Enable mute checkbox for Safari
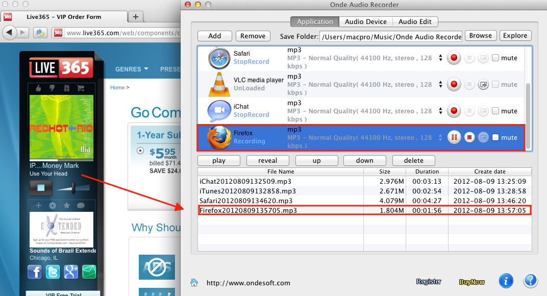 (495, 58)
